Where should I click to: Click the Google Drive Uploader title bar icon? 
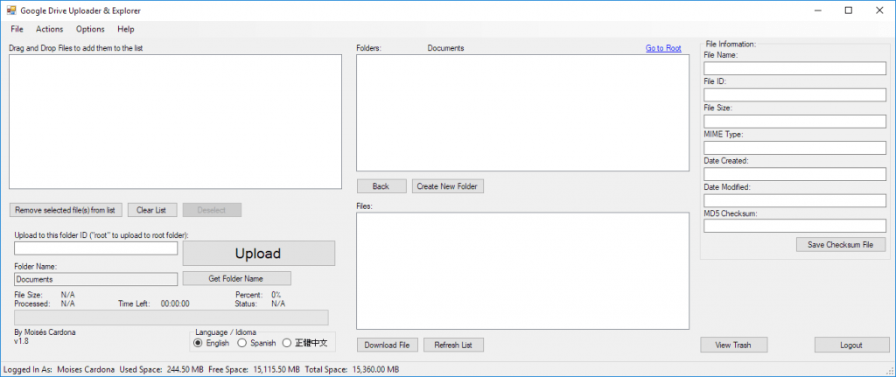click(x=11, y=10)
